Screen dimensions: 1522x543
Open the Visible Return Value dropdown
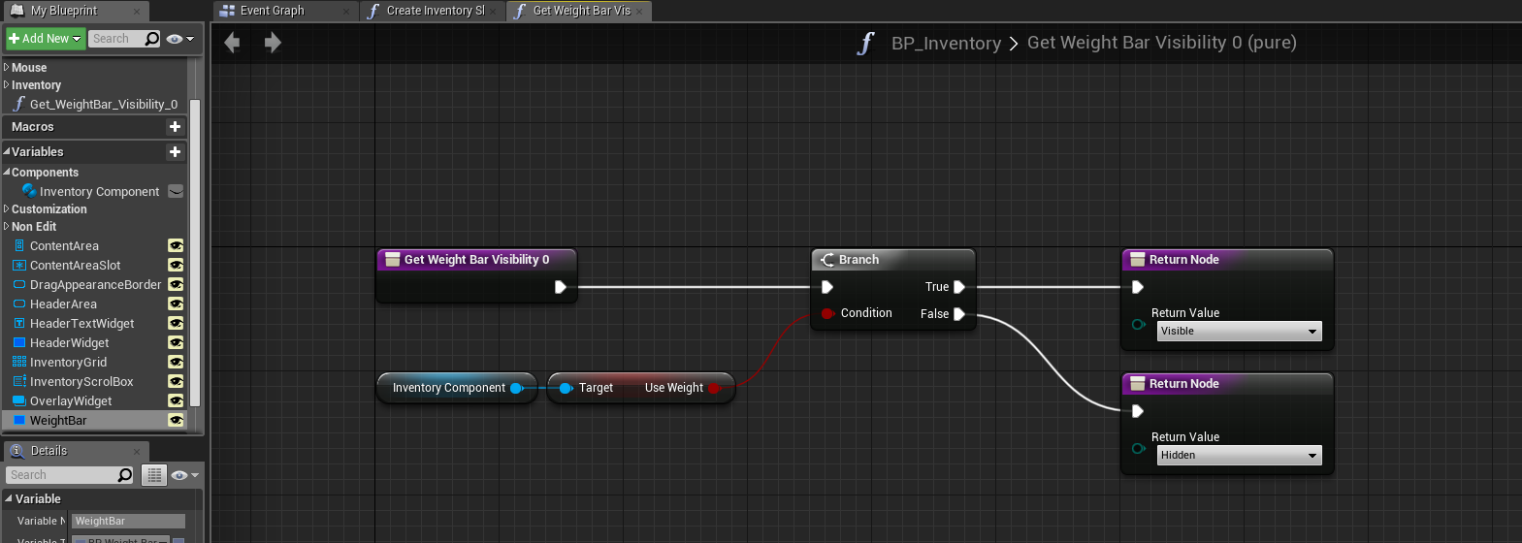pos(1239,332)
